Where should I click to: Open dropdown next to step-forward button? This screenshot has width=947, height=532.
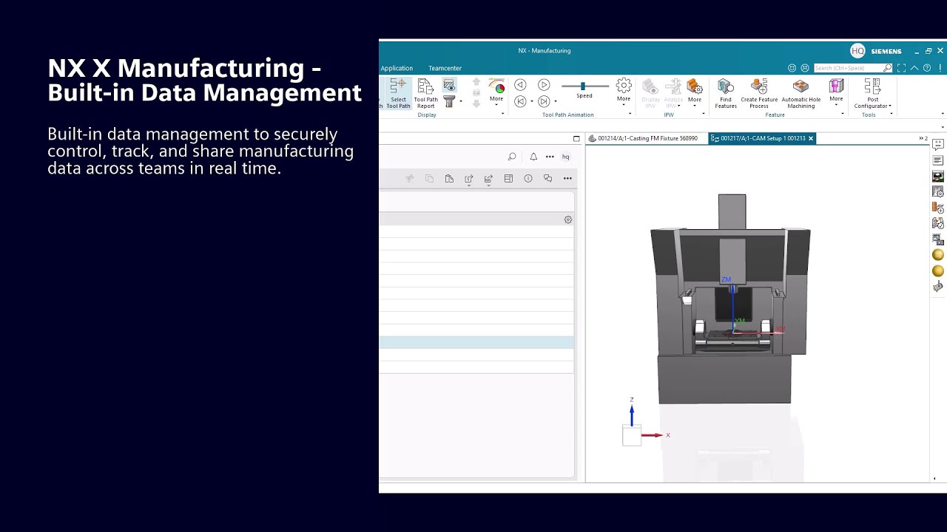(x=556, y=102)
